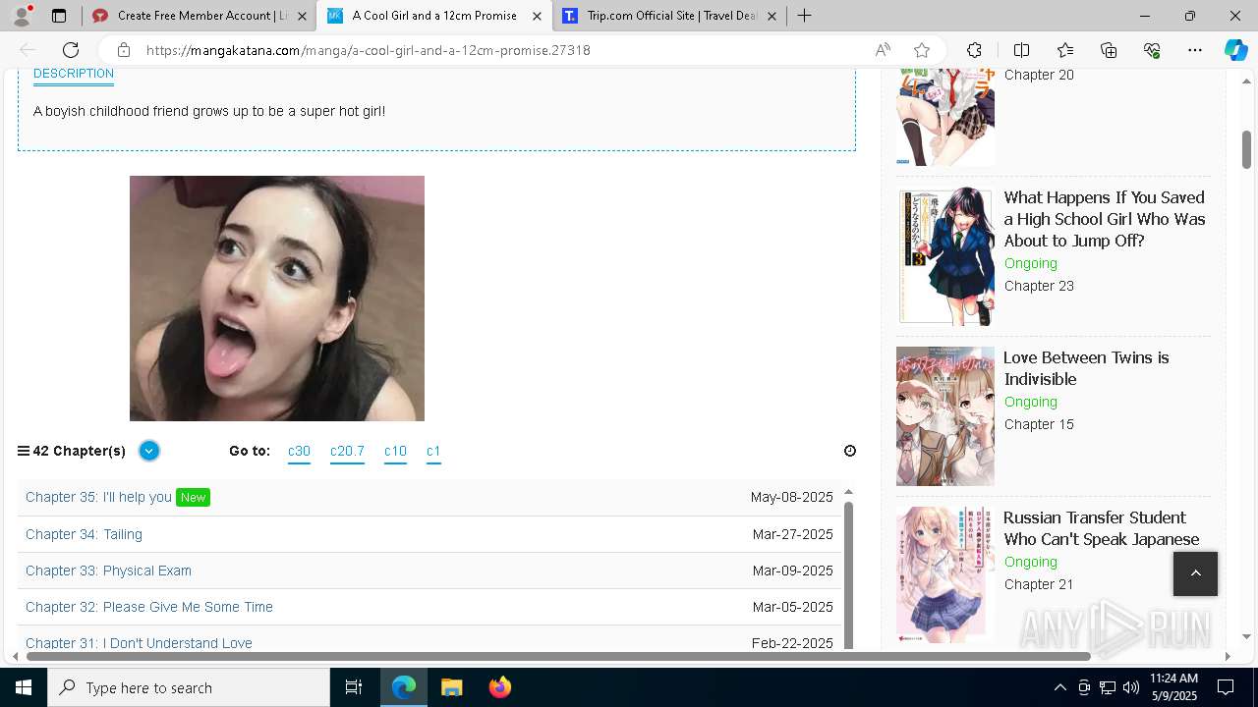The image size is (1258, 707).
Task: Open volume control in system tray
Action: tap(1130, 687)
